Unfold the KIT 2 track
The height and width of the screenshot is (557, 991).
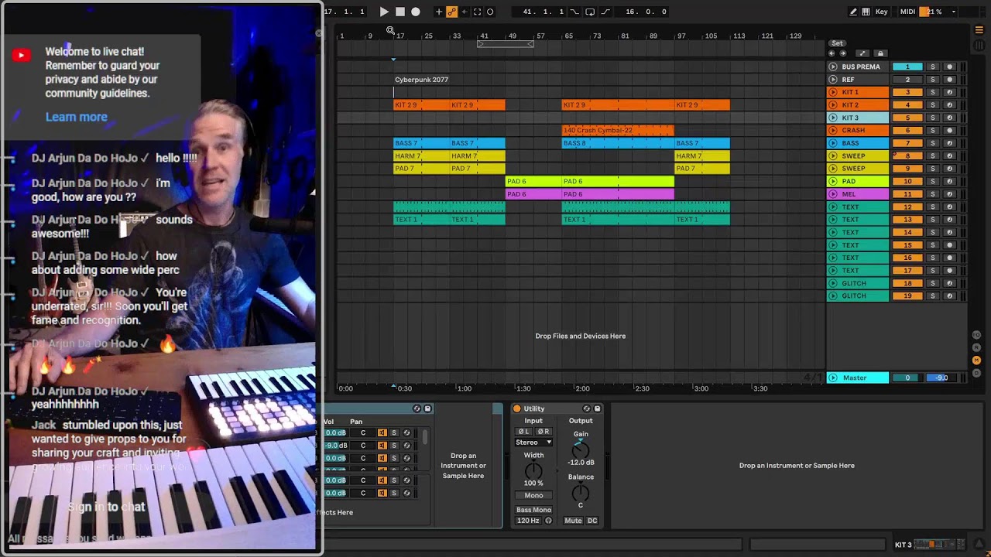[x=833, y=105]
